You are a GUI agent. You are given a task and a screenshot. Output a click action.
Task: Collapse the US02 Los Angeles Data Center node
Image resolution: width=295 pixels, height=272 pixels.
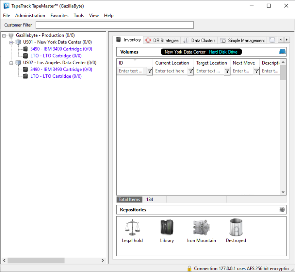[x=11, y=63]
